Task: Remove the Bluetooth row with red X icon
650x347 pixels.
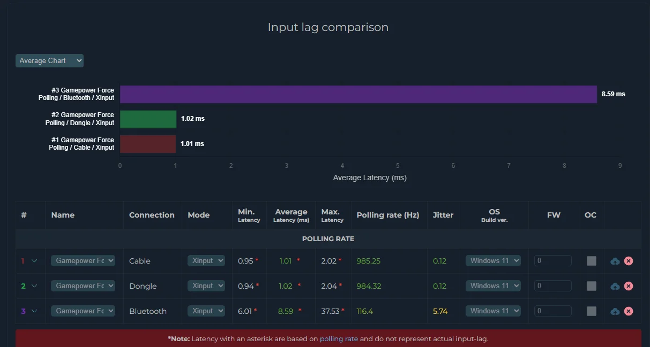Action: click(629, 311)
